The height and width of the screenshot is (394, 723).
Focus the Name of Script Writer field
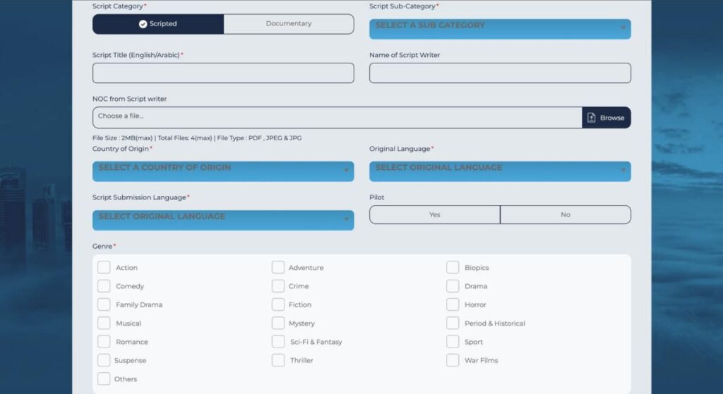499,73
